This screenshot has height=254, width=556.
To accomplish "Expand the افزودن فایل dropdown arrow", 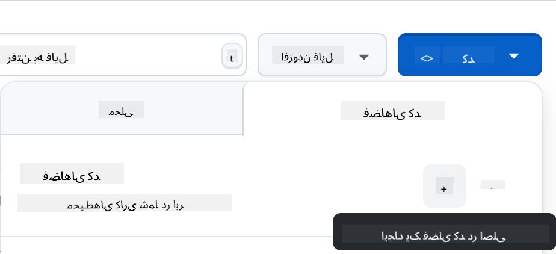I will [x=363, y=57].
